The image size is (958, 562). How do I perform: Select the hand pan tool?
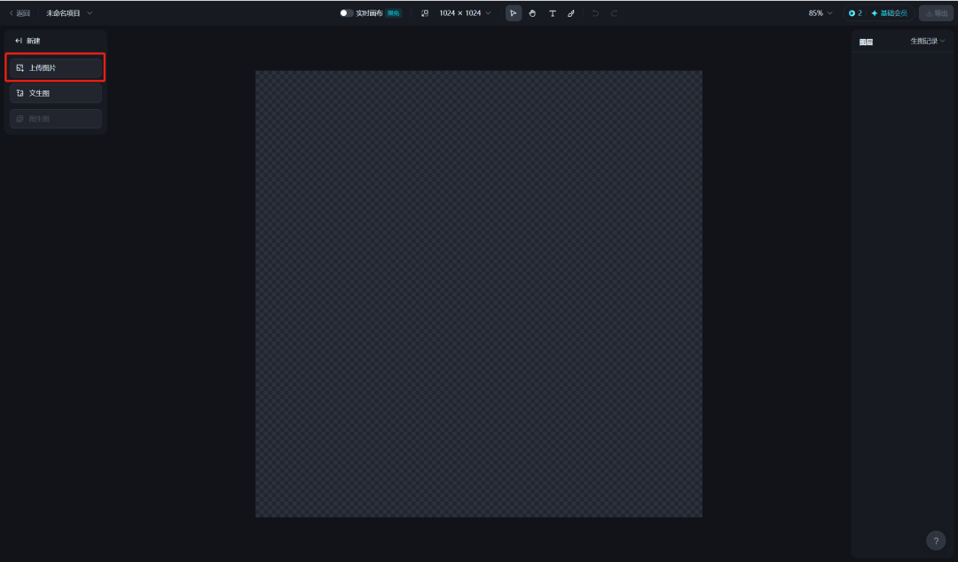(x=532, y=13)
